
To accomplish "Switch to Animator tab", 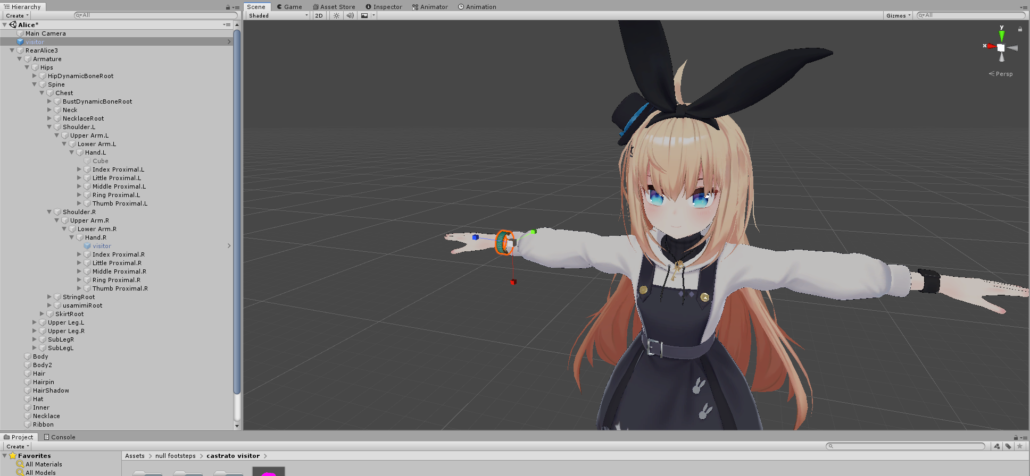I will point(430,7).
